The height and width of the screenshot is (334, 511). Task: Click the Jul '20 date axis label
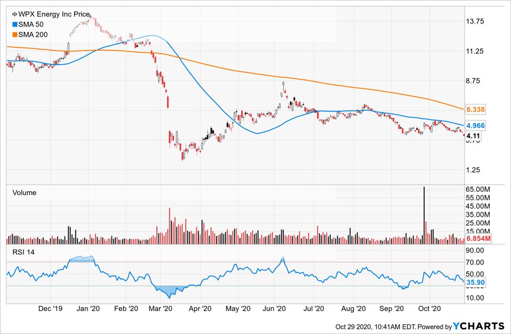(314, 308)
